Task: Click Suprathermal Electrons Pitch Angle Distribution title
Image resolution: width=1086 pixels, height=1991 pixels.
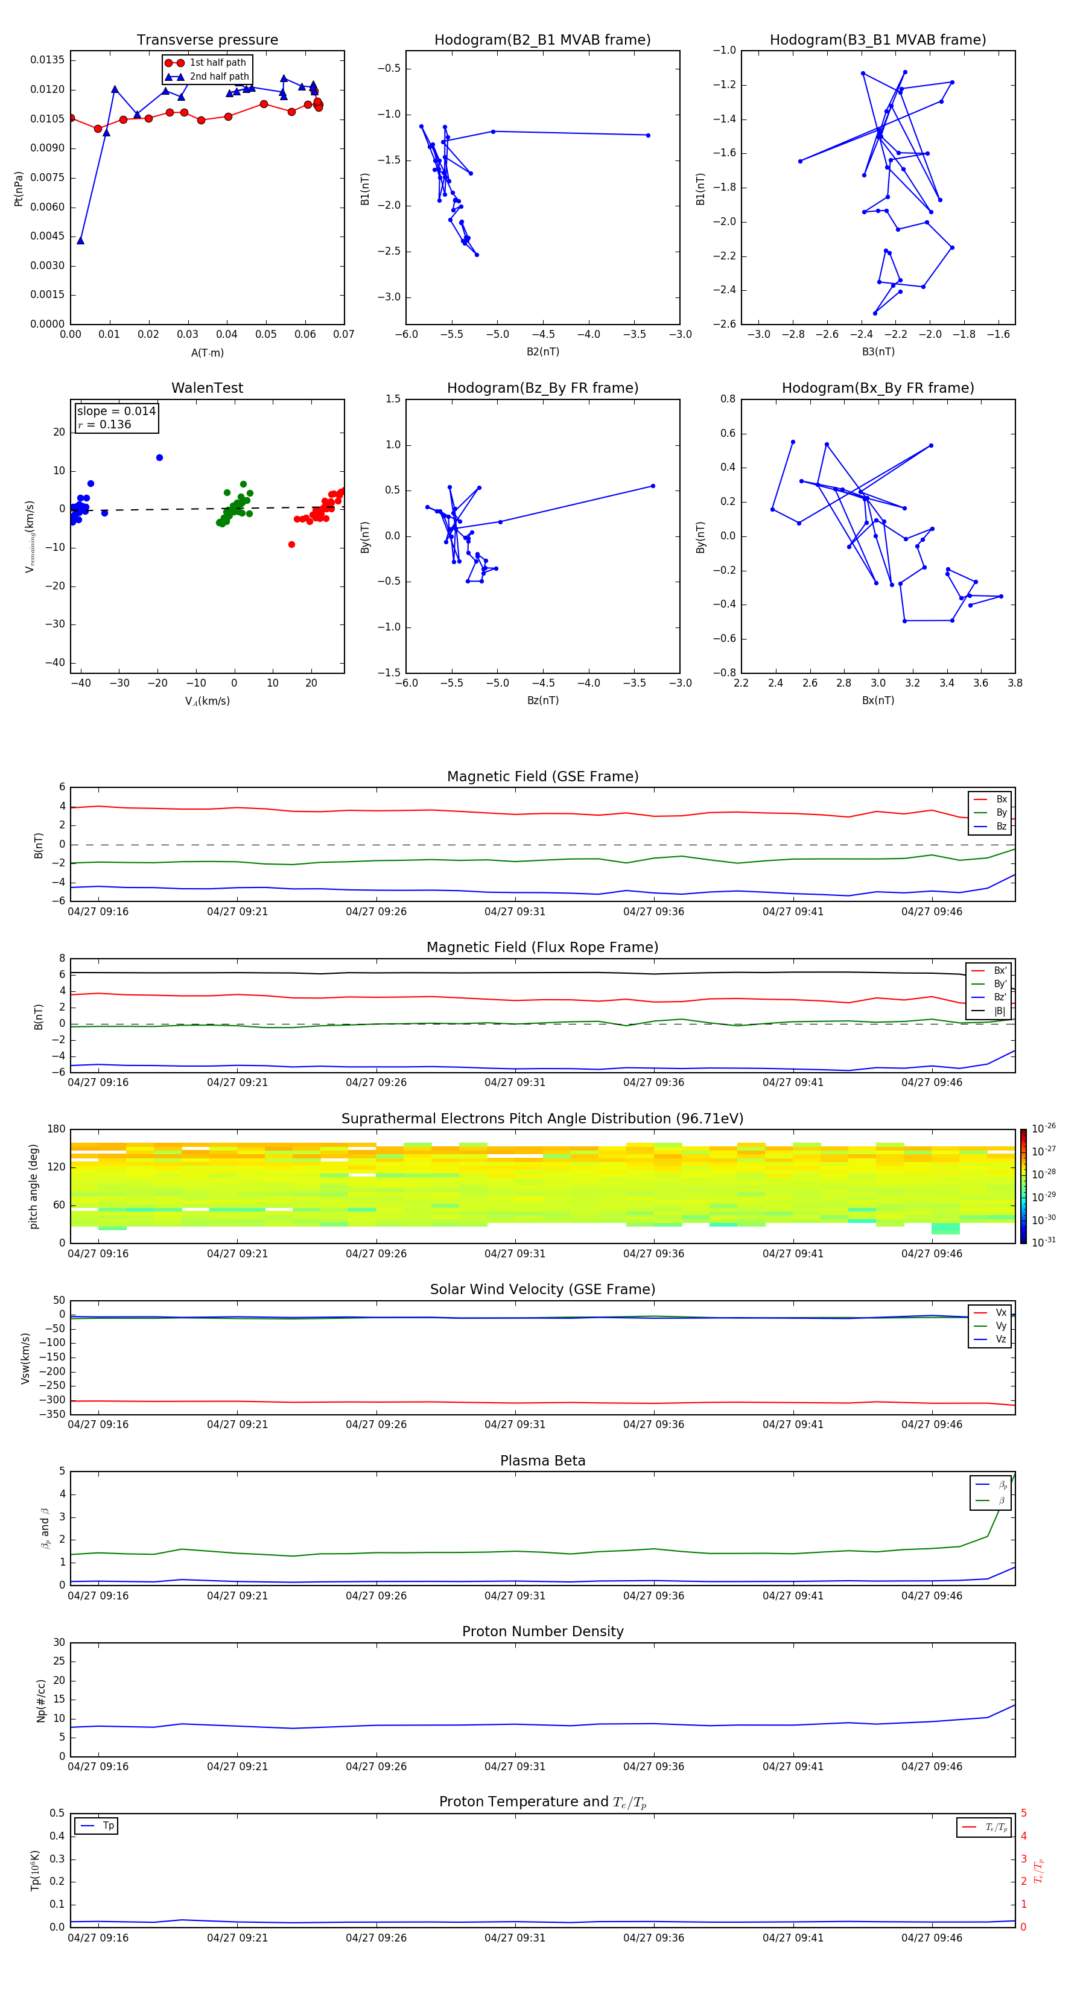Action: [x=542, y=1119]
